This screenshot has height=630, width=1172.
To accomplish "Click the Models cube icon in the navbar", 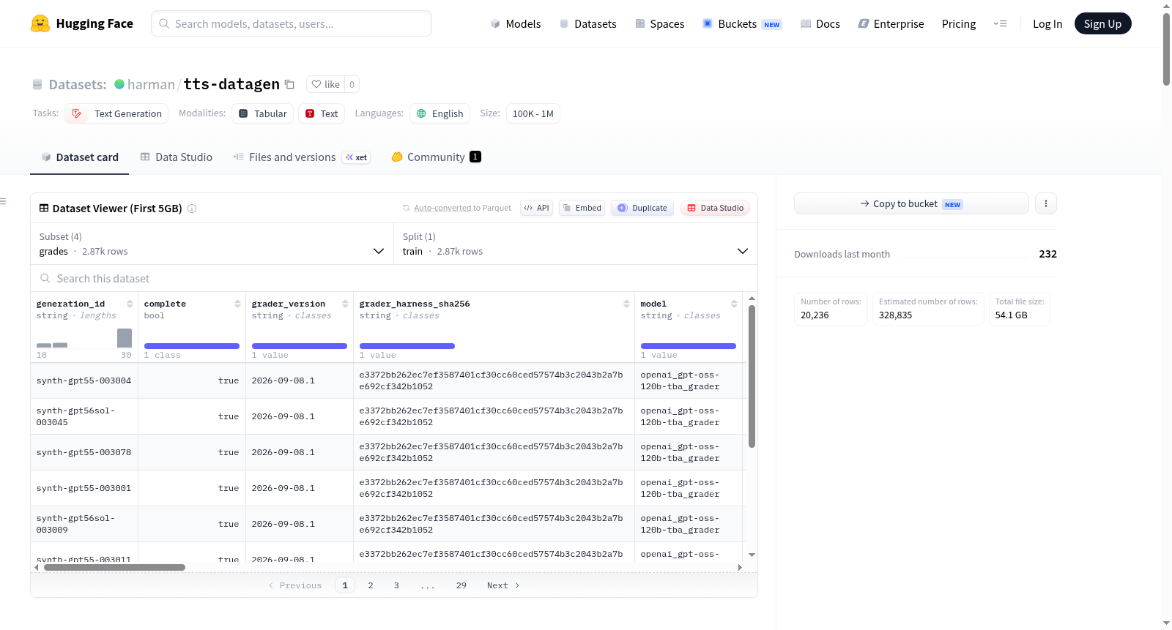I will [x=495, y=24].
